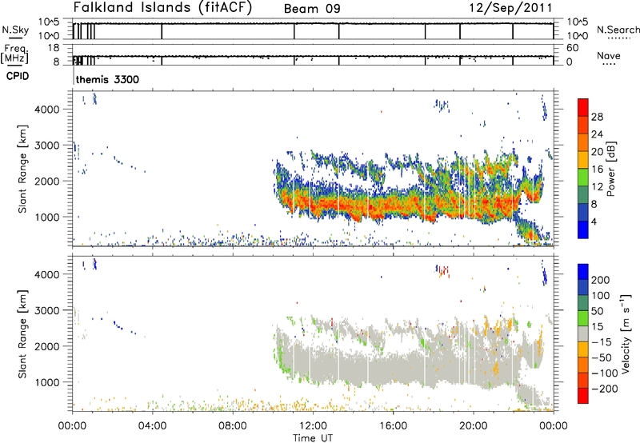This screenshot has width=640, height=443.
Task: Click the power scale value '4'
Action: (x=594, y=221)
